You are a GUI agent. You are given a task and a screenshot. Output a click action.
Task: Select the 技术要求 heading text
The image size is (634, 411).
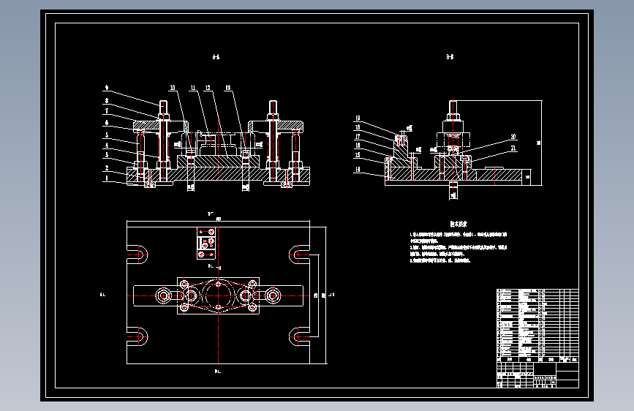point(458,224)
